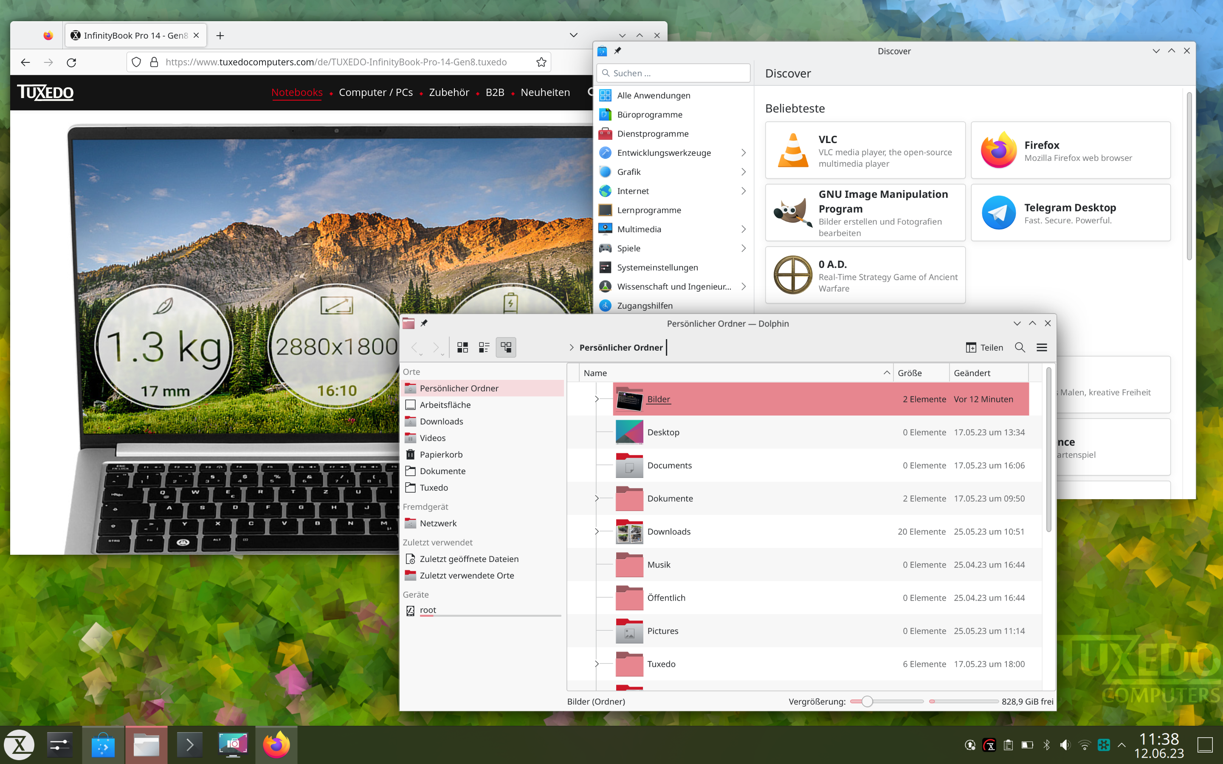Switch Dolphin to icons view mode
The height and width of the screenshot is (764, 1223).
point(462,347)
